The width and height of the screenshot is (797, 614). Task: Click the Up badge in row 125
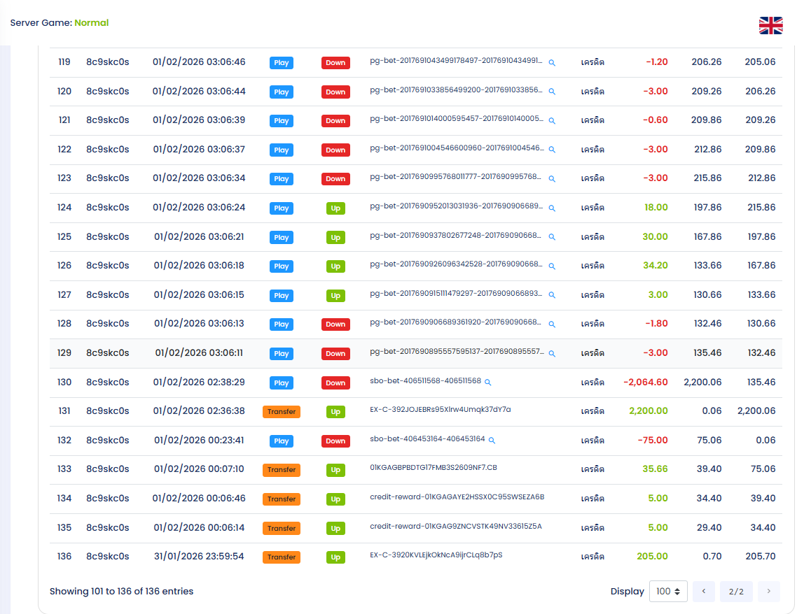pyautogui.click(x=335, y=238)
